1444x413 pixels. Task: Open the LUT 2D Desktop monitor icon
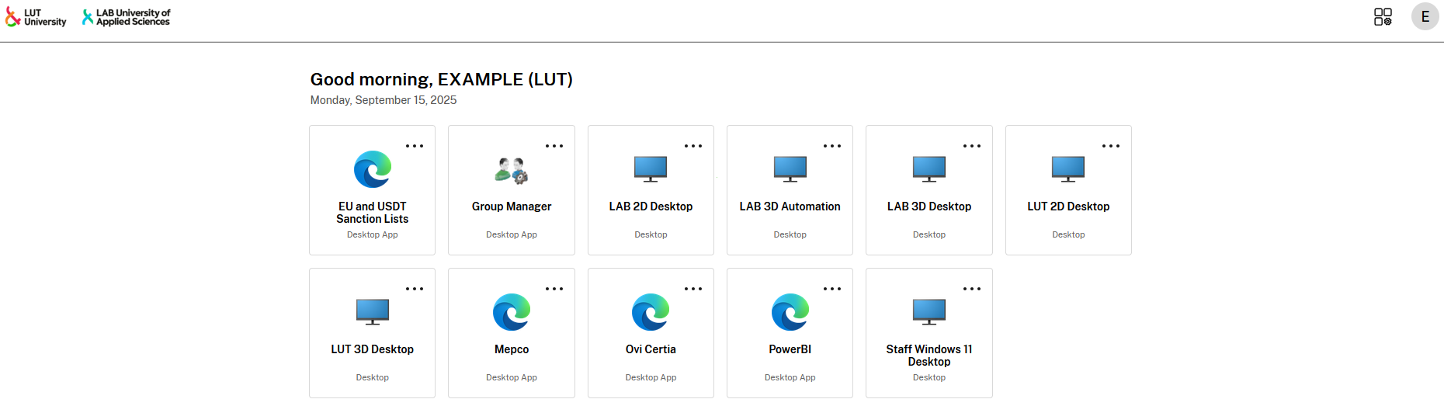(1068, 169)
